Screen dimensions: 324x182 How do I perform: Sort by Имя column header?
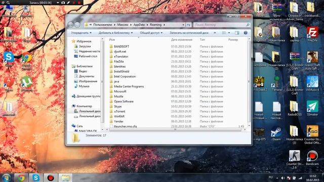(112, 39)
